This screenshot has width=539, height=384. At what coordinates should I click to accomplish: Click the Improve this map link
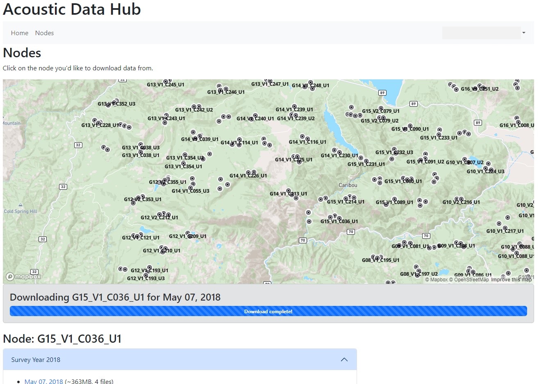[x=511, y=280]
